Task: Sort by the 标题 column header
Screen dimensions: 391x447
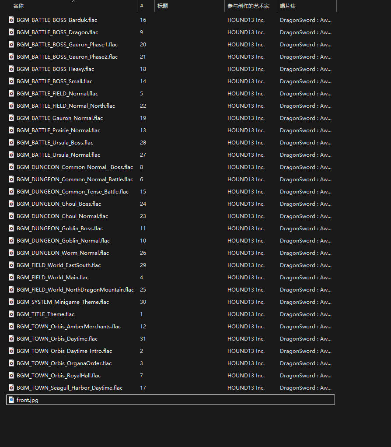Action: click(163, 6)
